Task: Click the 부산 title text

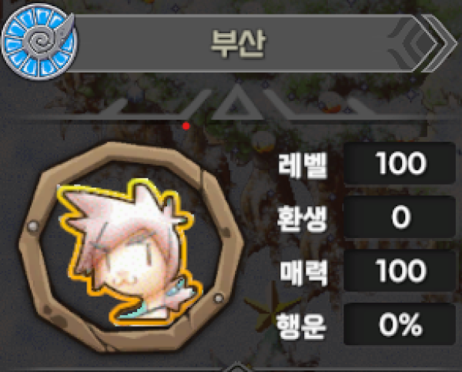Action: (x=239, y=44)
